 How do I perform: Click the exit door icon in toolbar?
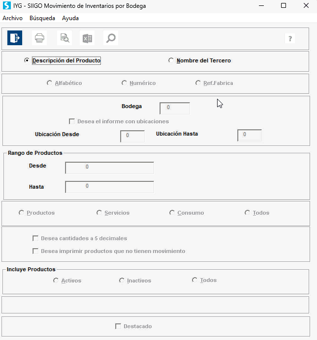15,38
